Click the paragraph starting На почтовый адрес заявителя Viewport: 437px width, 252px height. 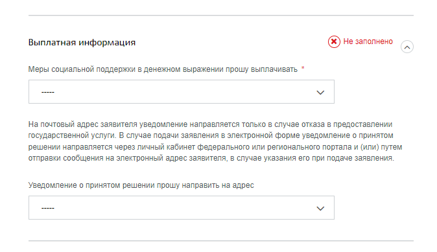[215, 141]
